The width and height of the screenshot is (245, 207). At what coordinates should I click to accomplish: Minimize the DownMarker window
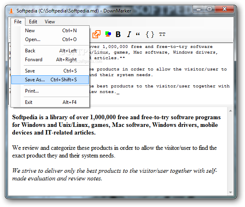click(x=199, y=9)
